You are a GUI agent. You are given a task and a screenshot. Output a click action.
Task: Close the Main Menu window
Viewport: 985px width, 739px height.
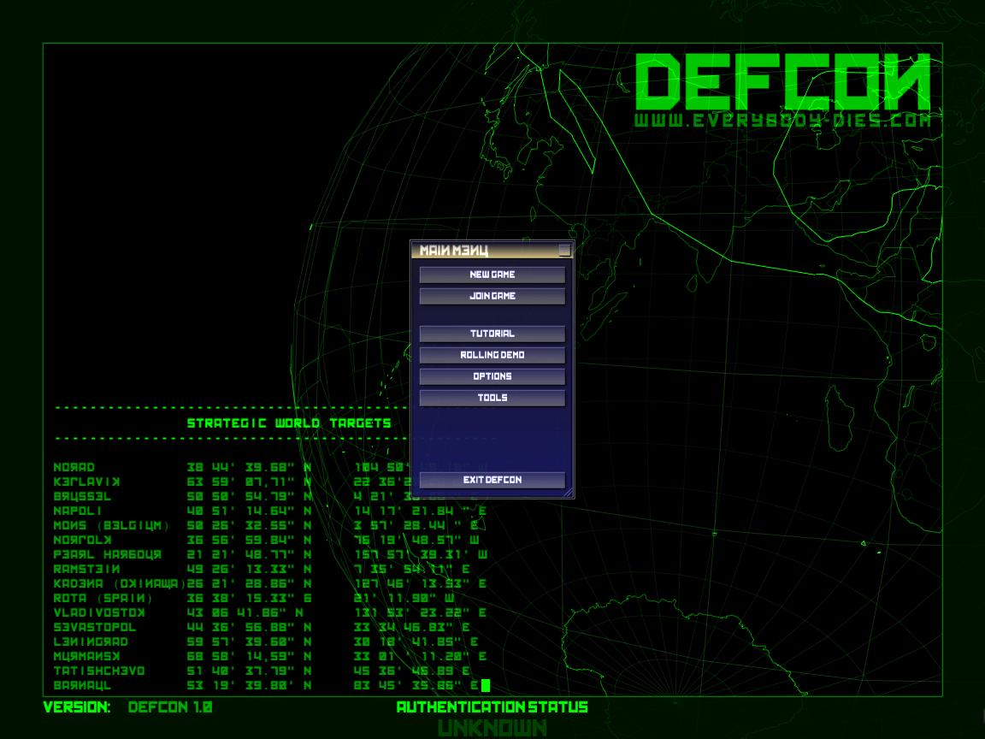pyautogui.click(x=564, y=250)
